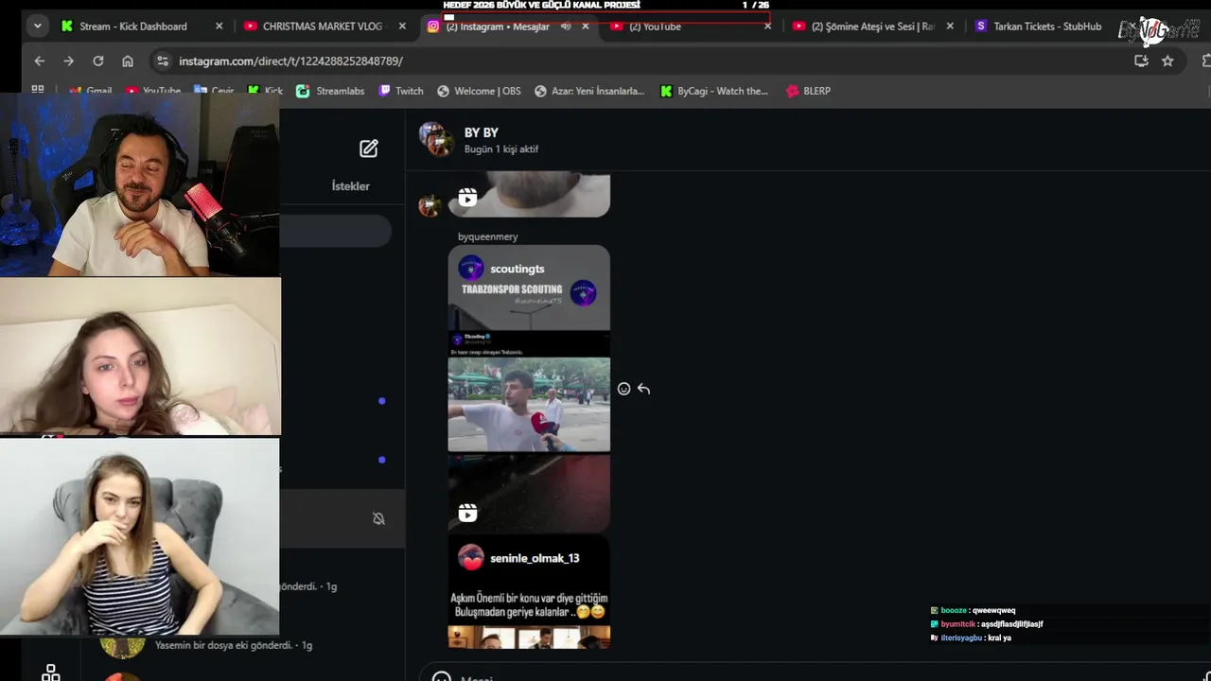Open the BLERP bookmark
This screenshot has height=681, width=1211.
pos(808,91)
